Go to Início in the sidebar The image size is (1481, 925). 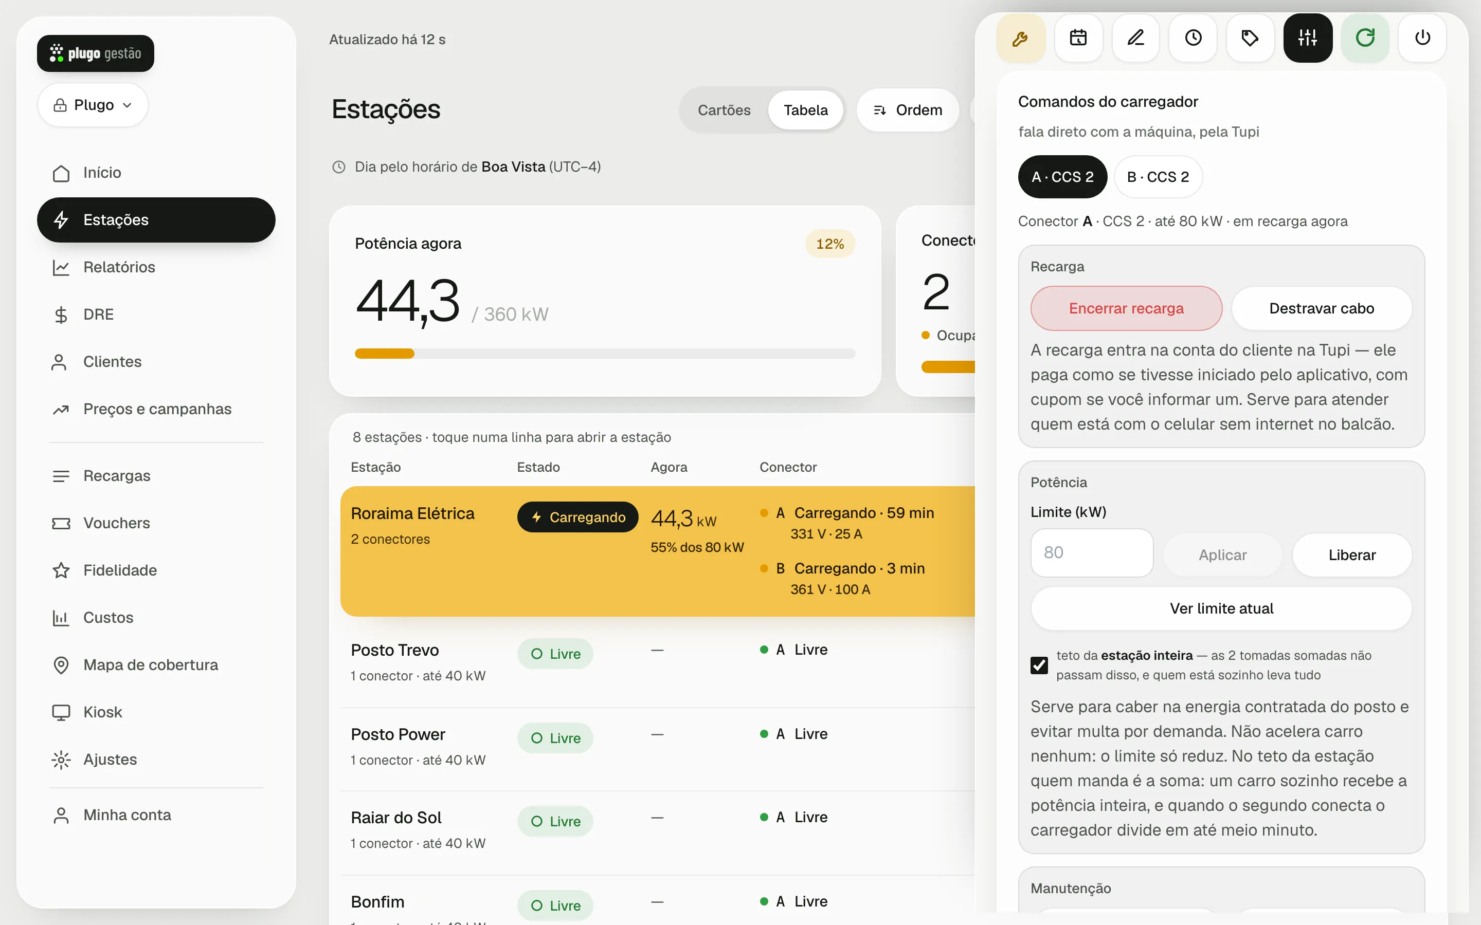click(x=156, y=173)
